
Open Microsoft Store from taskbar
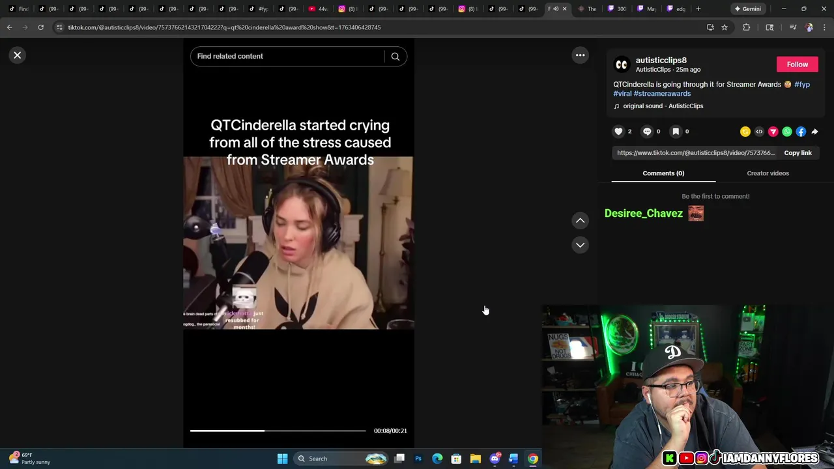tap(456, 459)
